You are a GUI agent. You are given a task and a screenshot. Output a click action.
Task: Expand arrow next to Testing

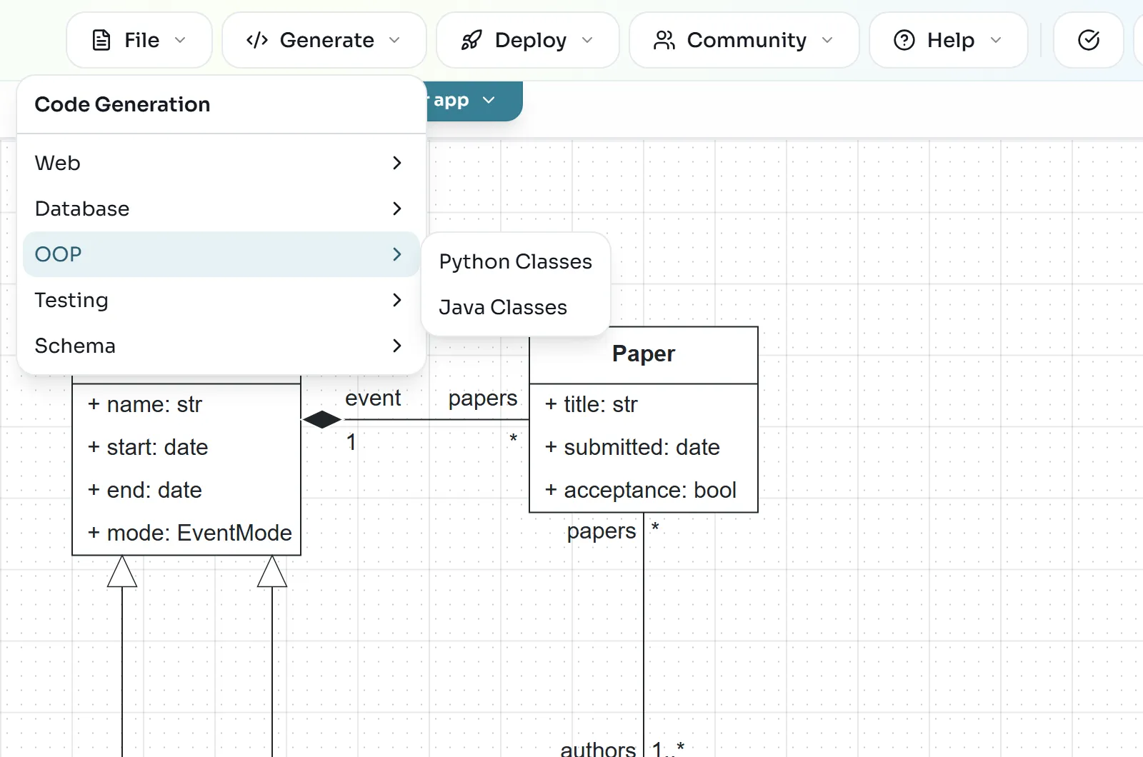(x=397, y=300)
